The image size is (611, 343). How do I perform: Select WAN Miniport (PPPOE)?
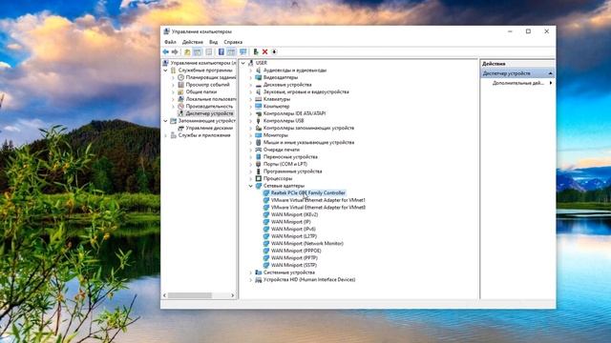tap(296, 251)
